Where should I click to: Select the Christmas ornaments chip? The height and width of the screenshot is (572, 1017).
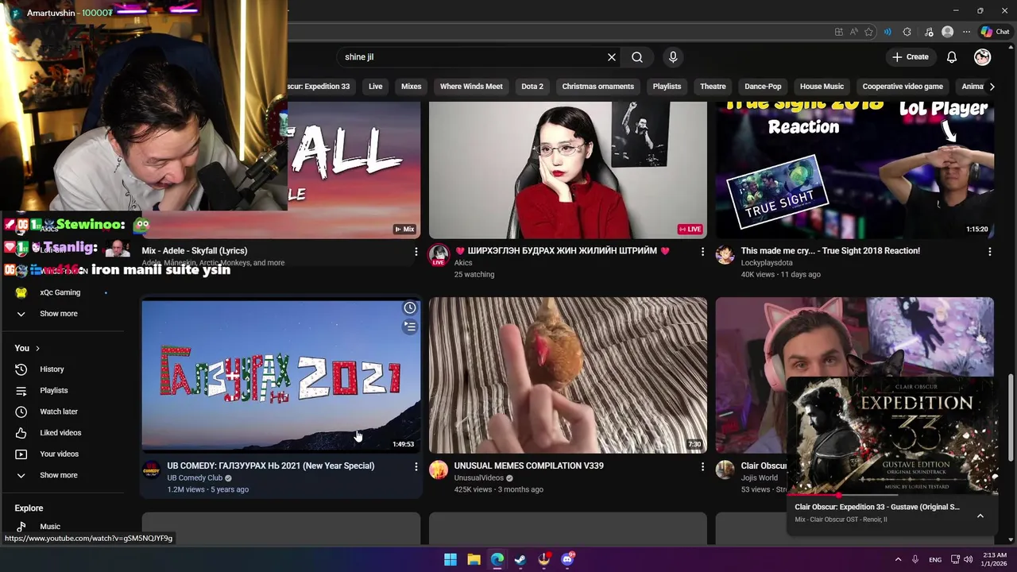[x=598, y=87]
